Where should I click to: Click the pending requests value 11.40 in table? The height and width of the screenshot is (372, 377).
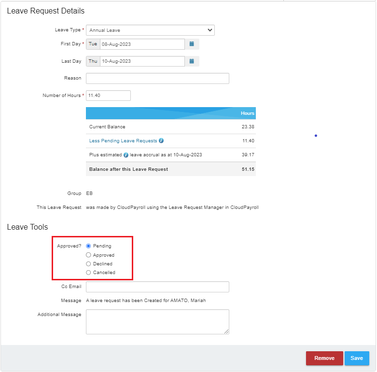[248, 140]
